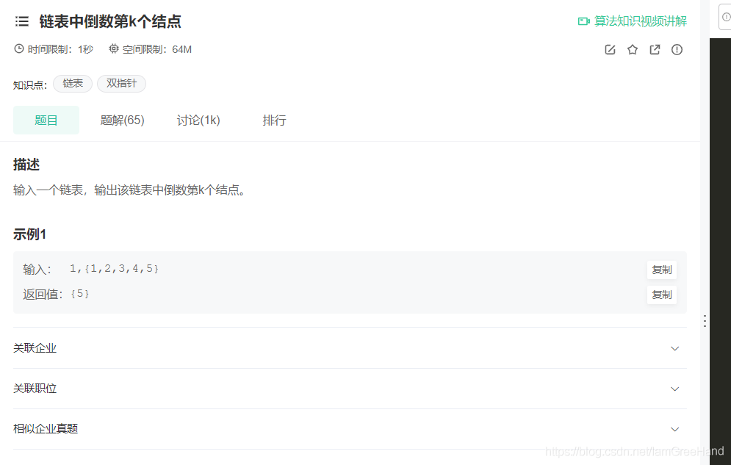Click the video camera icon
This screenshot has width=731, height=465.
pyautogui.click(x=583, y=21)
